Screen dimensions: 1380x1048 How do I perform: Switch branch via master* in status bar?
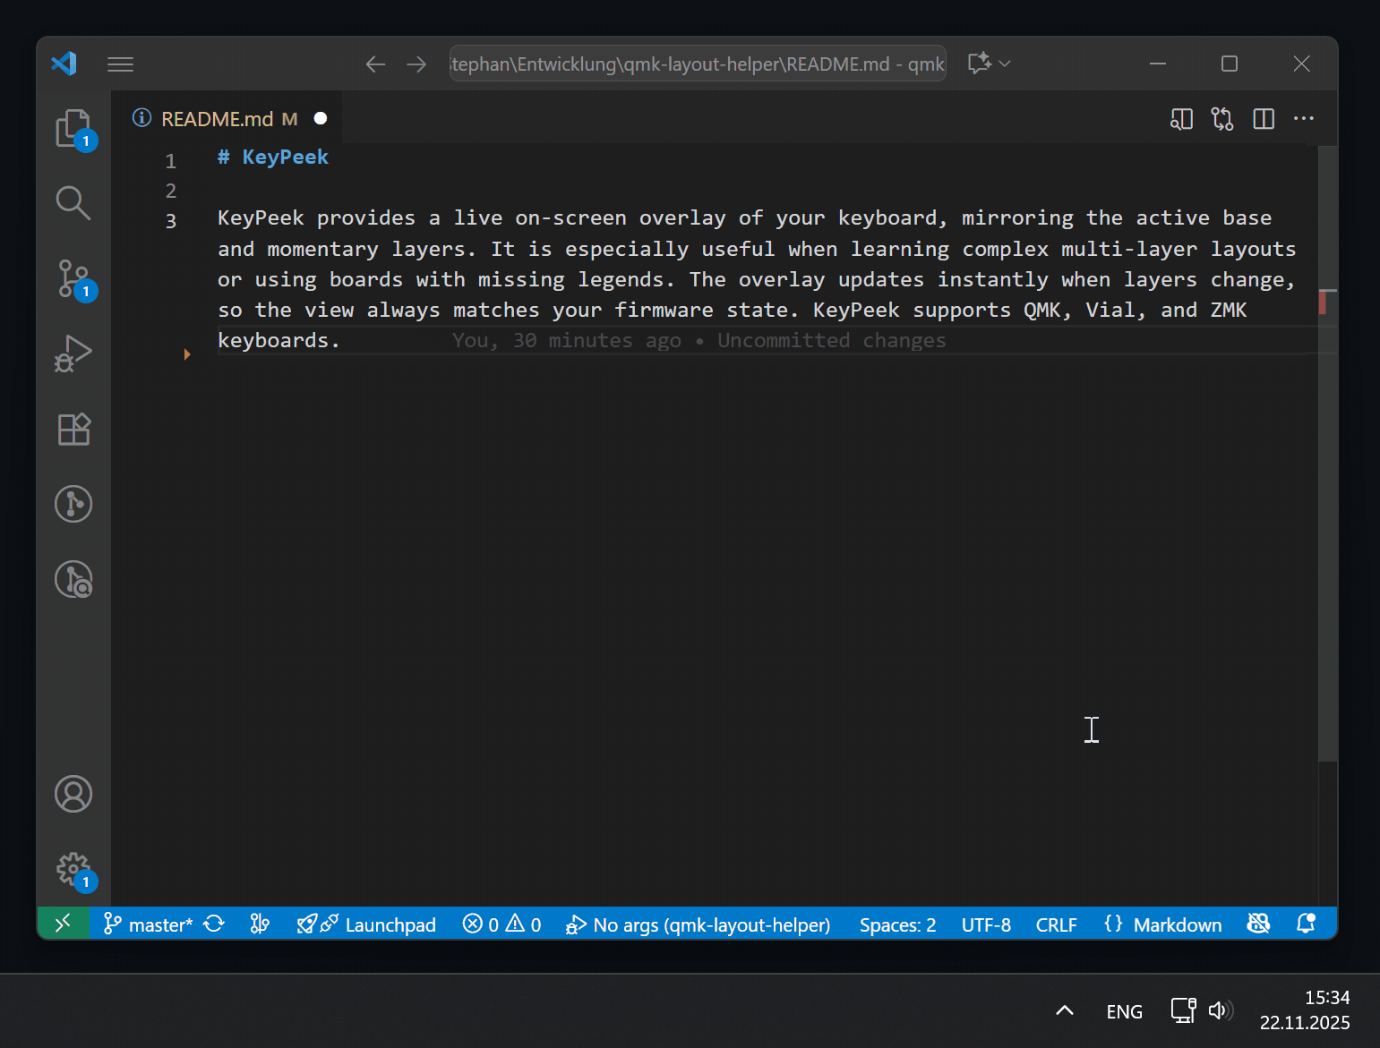(148, 924)
